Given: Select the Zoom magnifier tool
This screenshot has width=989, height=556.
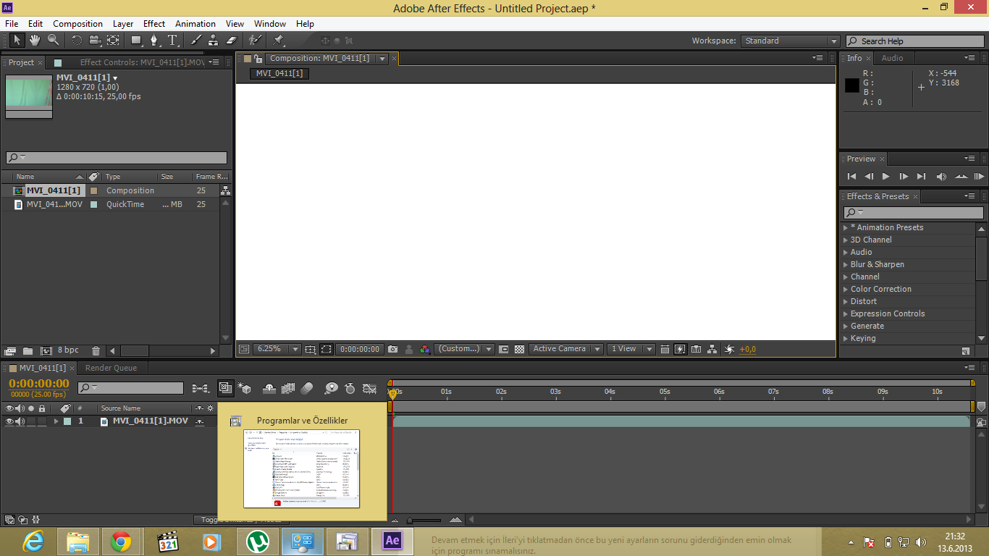Looking at the screenshot, I should [53, 41].
